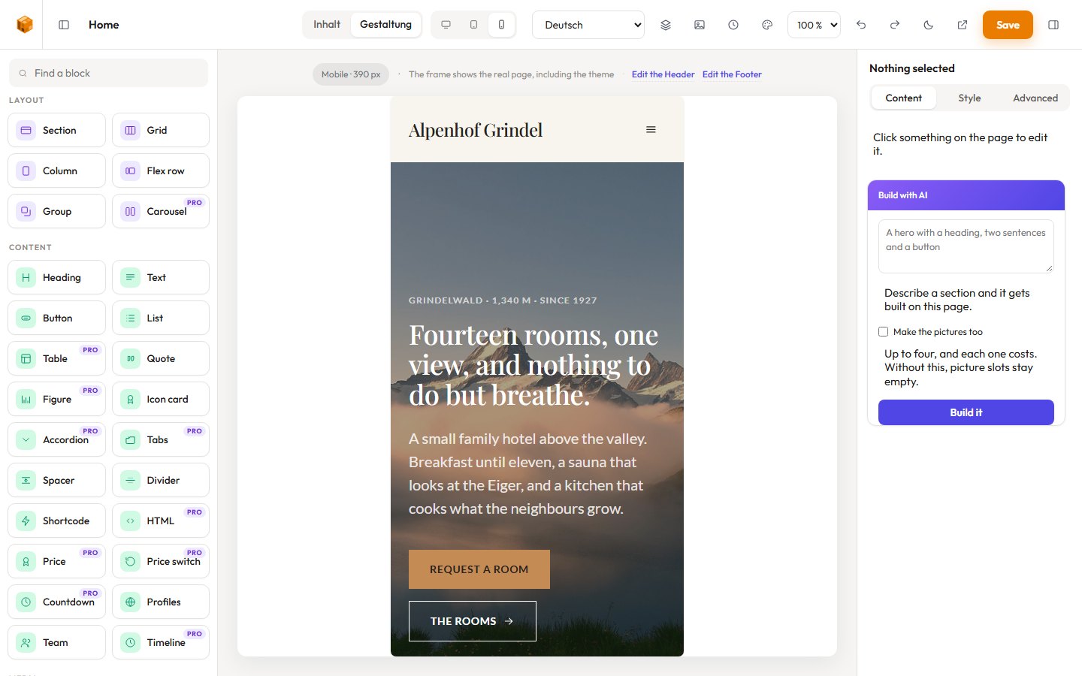
Task: Insert the Shortcode block
Action: [56, 521]
